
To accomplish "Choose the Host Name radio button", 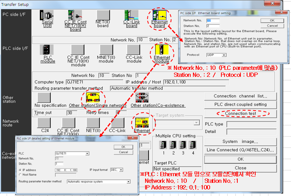I will pyautogui.click(x=20, y=175).
